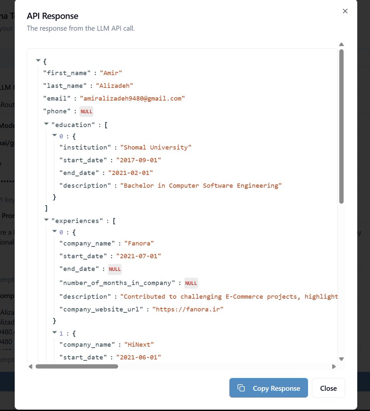Collapse experiences item 0 object

[x=54, y=232]
